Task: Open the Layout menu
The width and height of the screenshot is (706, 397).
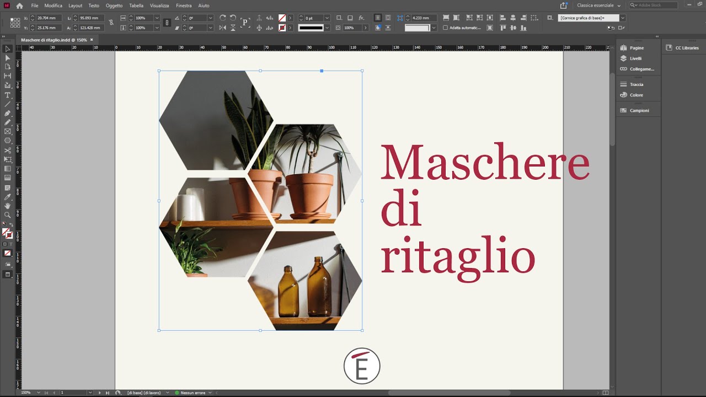Action: [75, 6]
